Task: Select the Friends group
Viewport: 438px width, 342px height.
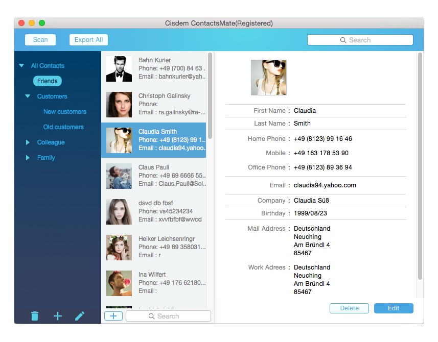Action: [47, 81]
